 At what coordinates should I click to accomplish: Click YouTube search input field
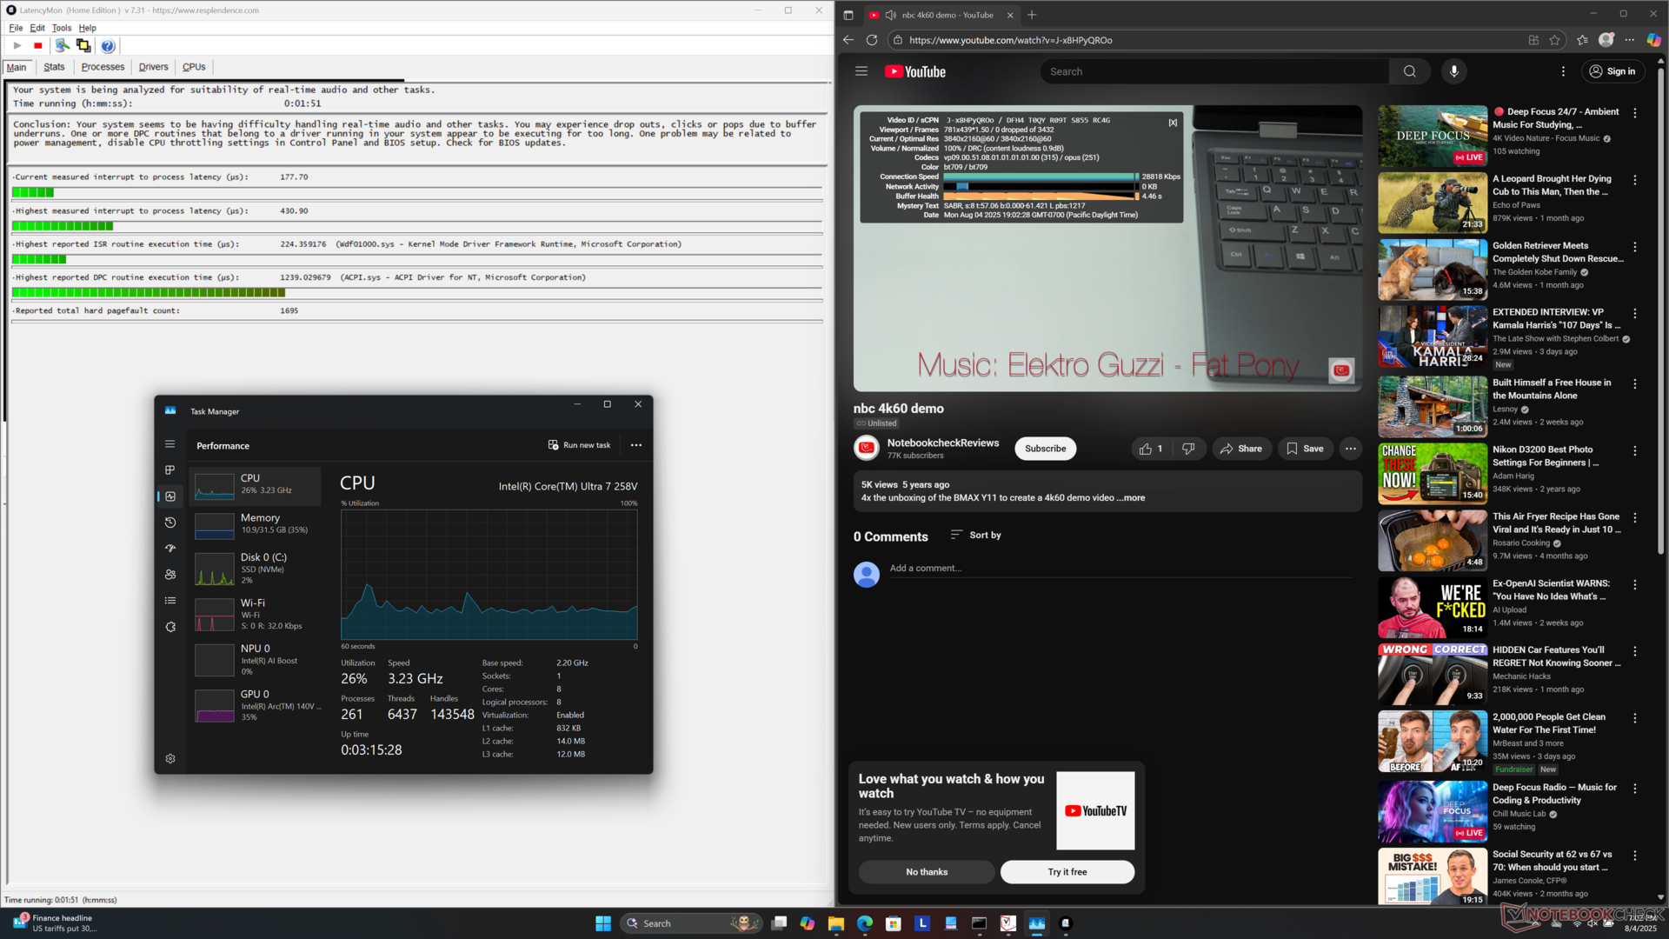(x=1214, y=71)
